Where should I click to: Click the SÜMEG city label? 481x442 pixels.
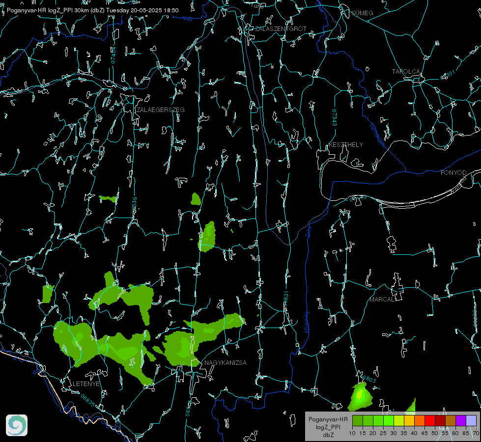(x=362, y=13)
